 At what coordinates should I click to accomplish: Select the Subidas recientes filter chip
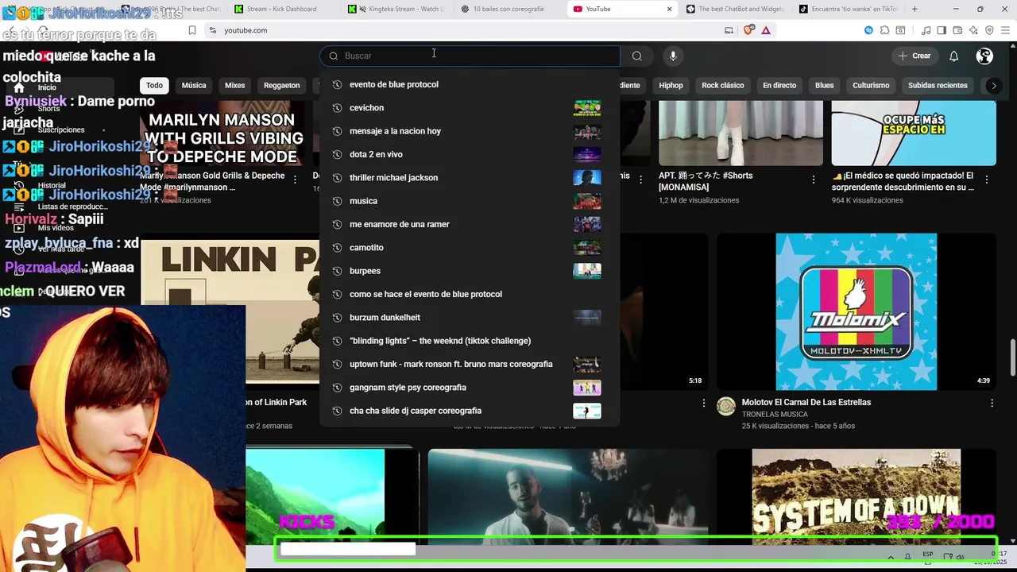[938, 85]
